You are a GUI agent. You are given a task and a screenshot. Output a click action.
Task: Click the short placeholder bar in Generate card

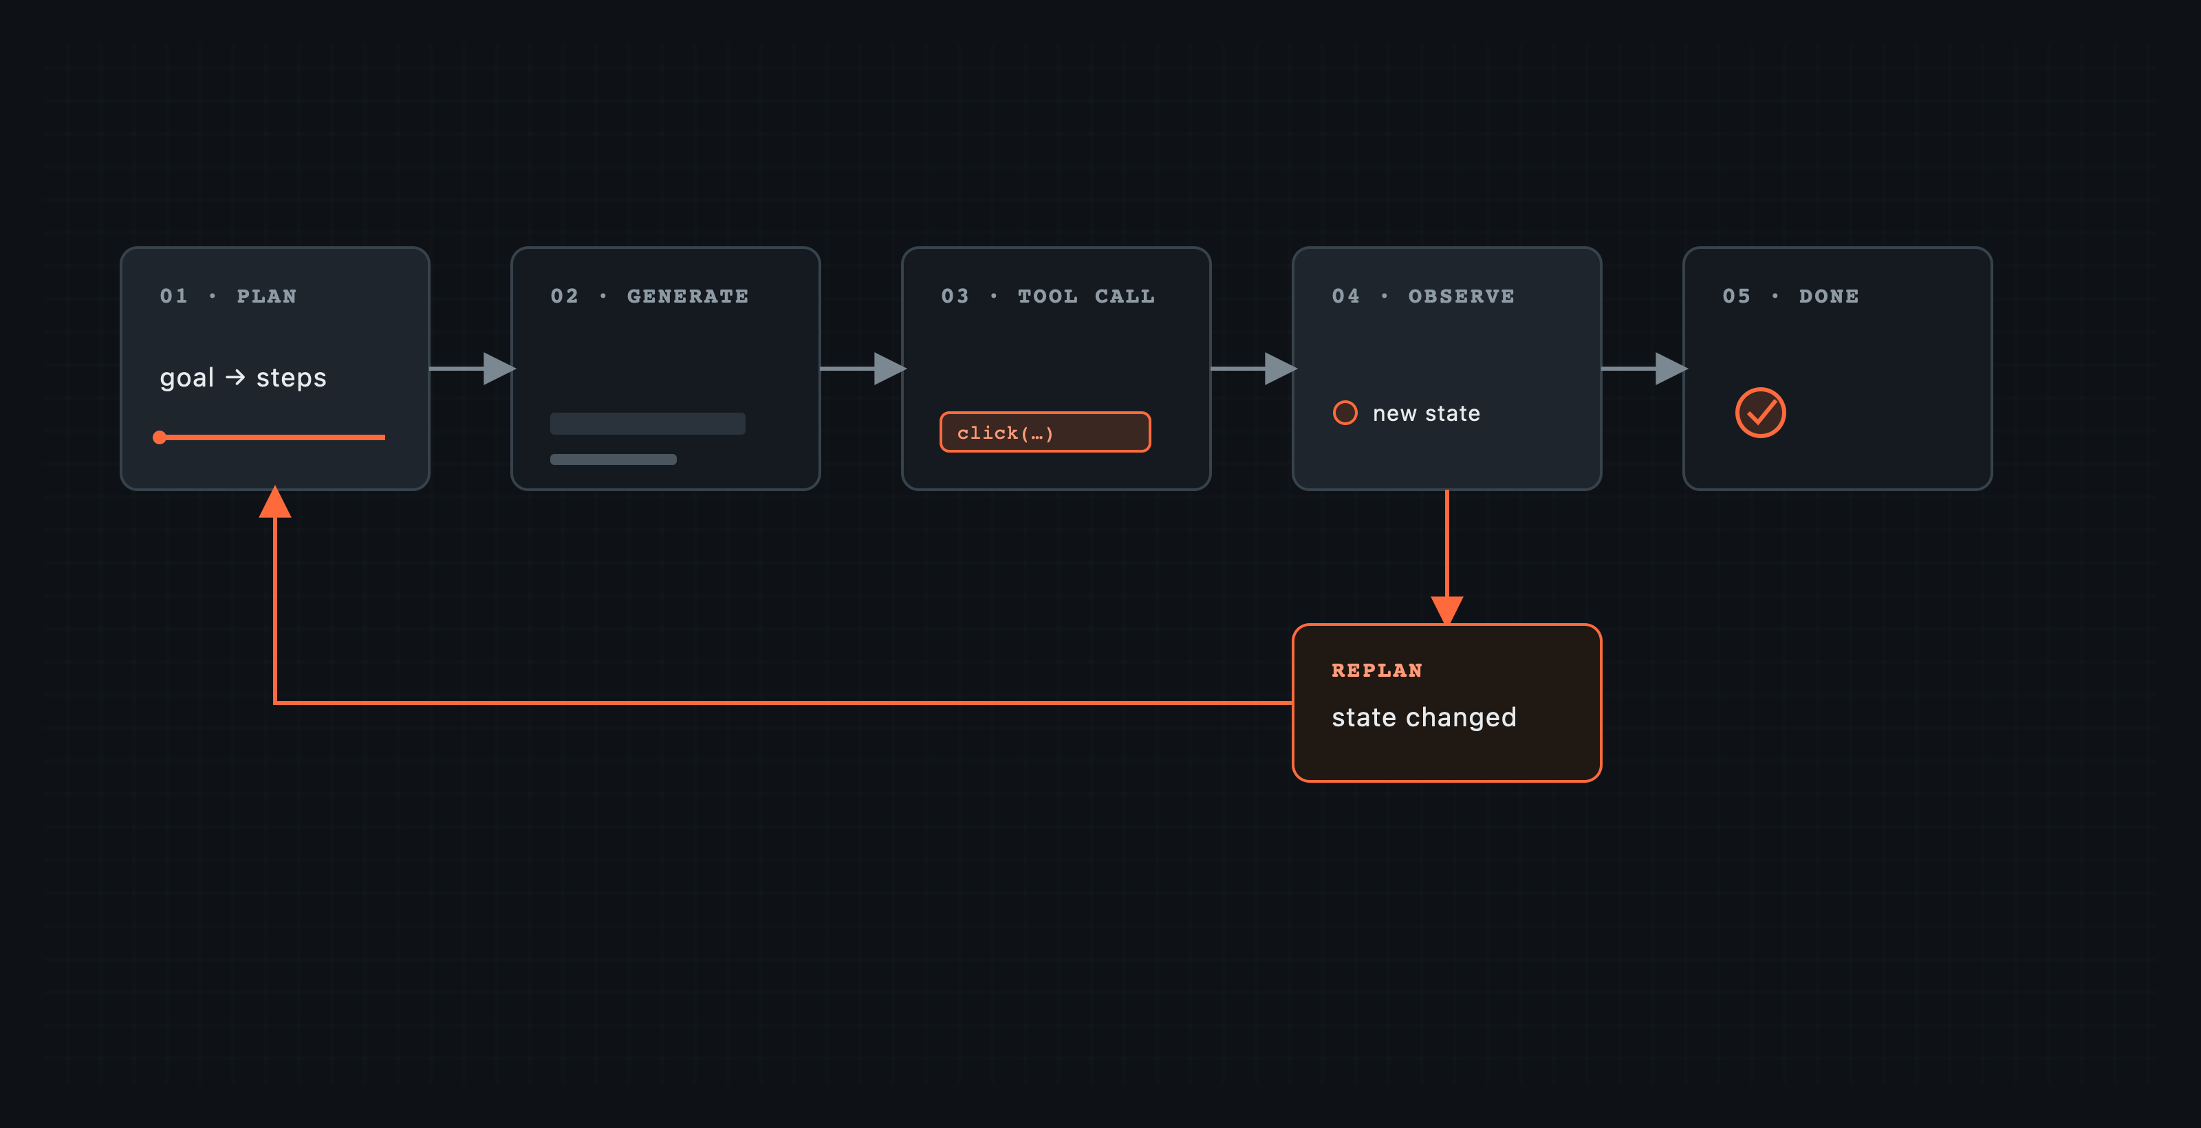(x=614, y=459)
